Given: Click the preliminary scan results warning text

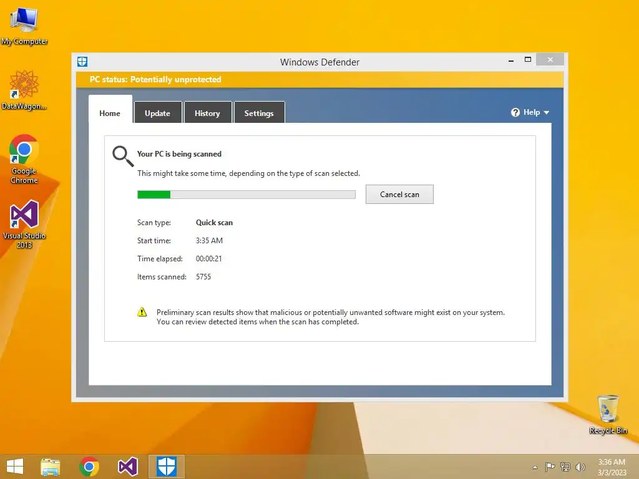Looking at the screenshot, I should click(331, 317).
